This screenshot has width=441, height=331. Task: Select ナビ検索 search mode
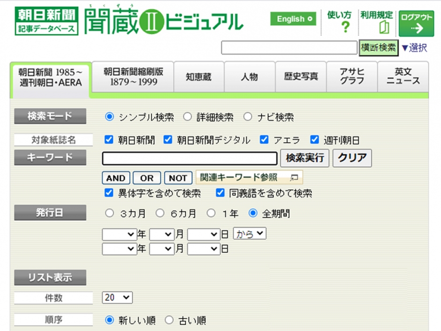248,117
